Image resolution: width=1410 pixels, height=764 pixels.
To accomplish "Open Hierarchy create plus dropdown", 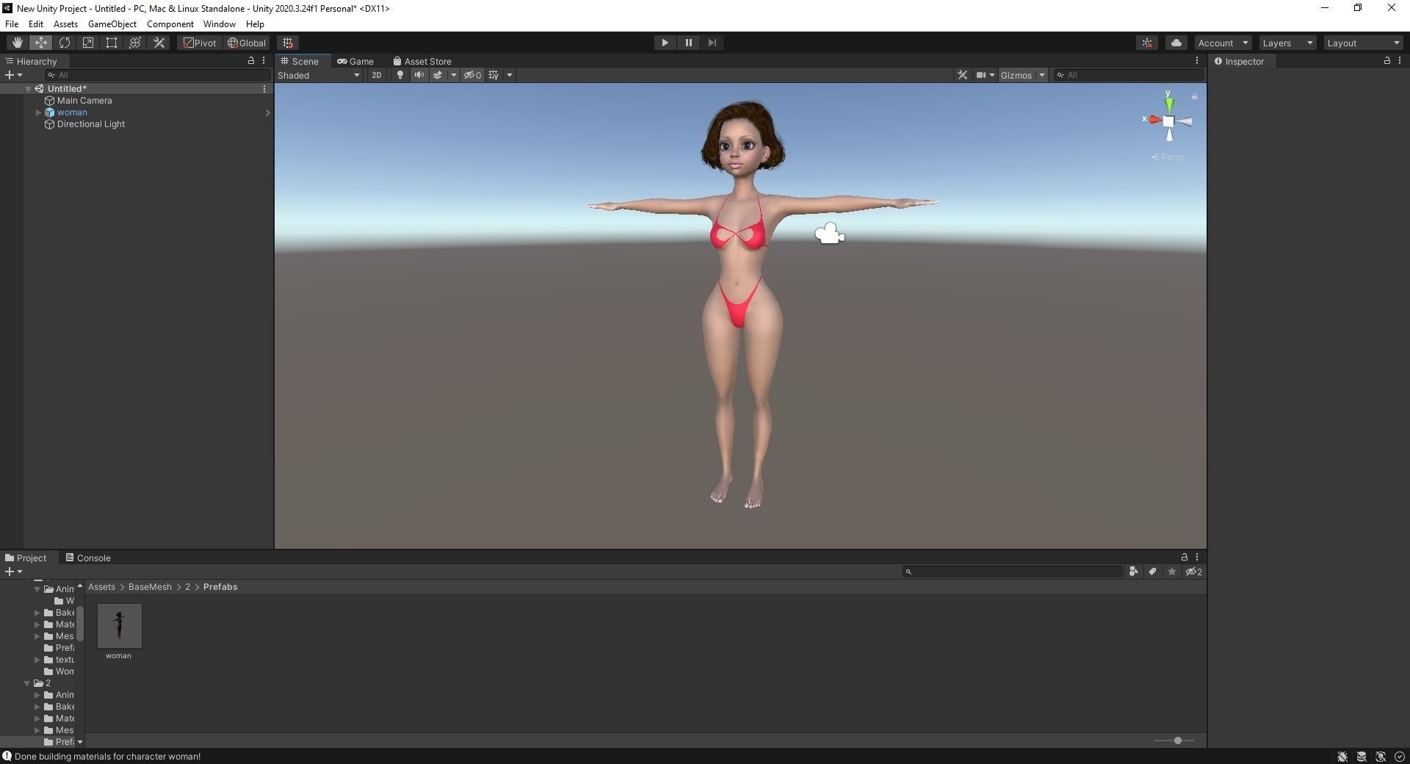I will (x=13, y=75).
